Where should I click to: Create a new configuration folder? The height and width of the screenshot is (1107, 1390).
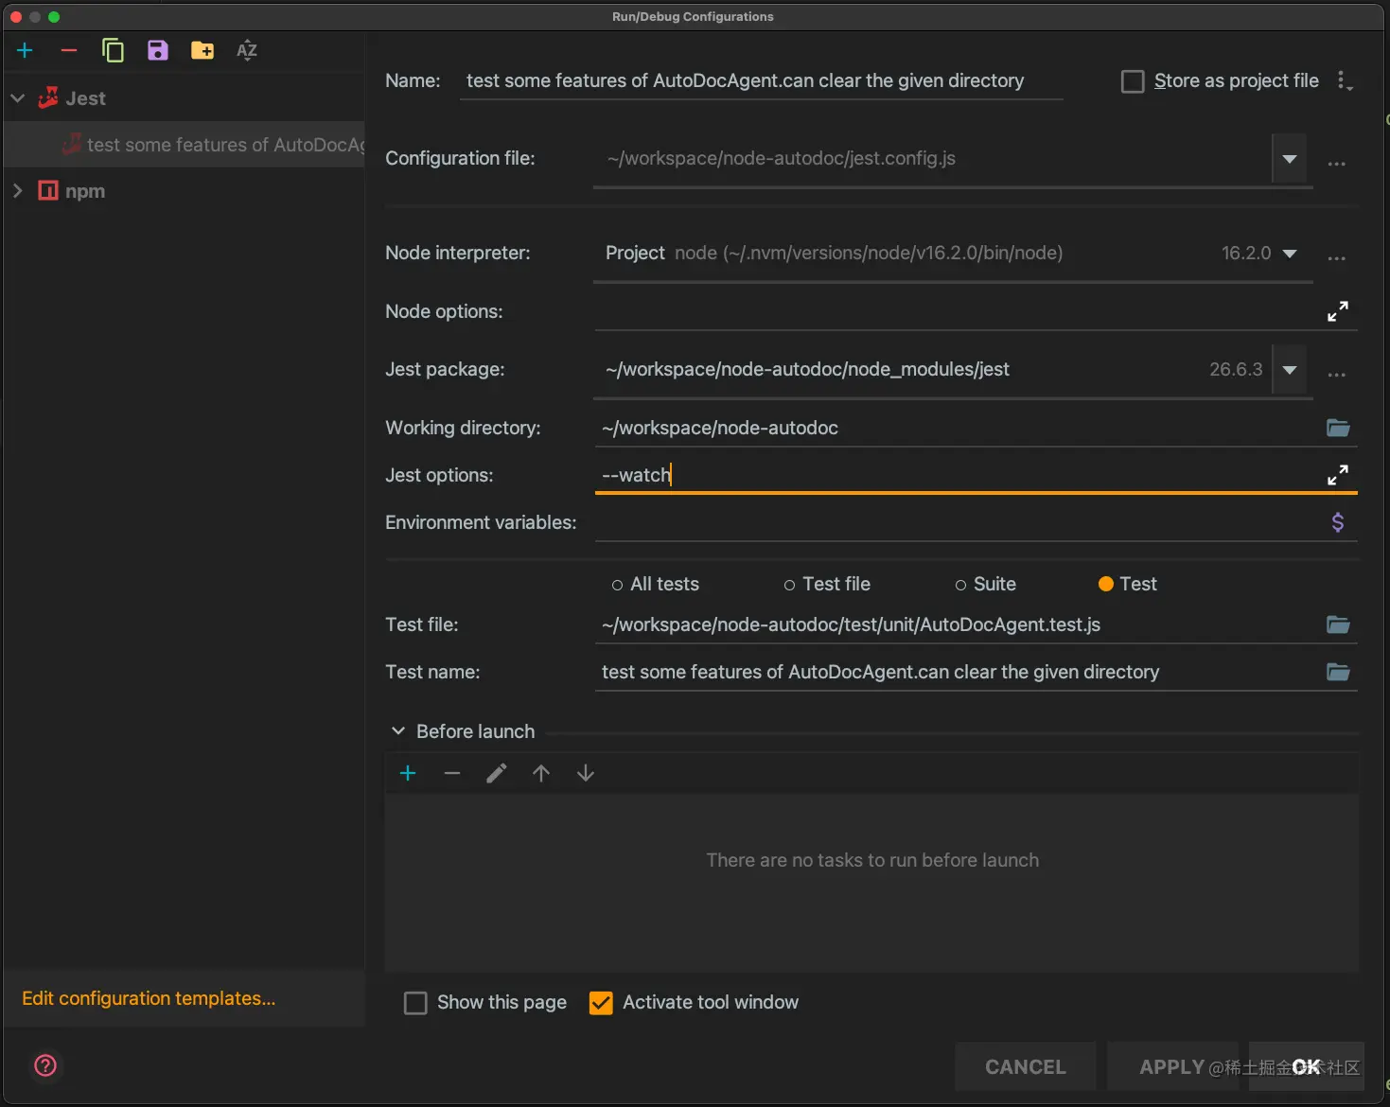click(202, 50)
